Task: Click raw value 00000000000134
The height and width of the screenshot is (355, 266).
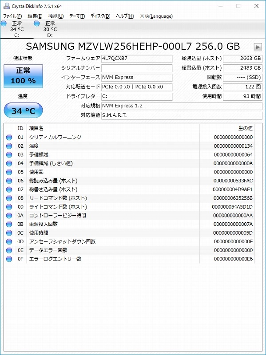Action: tap(233, 146)
